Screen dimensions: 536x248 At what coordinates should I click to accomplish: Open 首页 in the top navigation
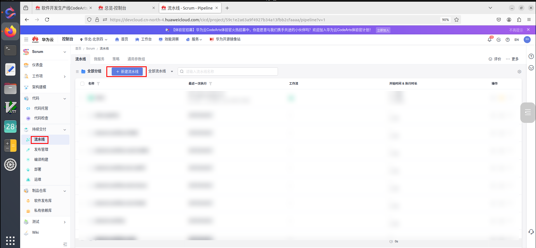(122, 39)
